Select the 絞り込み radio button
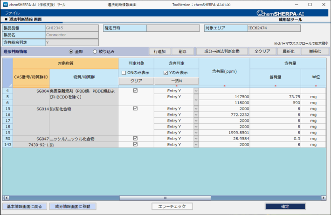Image resolution: width=331 pixels, height=215 pixels. pos(95,51)
